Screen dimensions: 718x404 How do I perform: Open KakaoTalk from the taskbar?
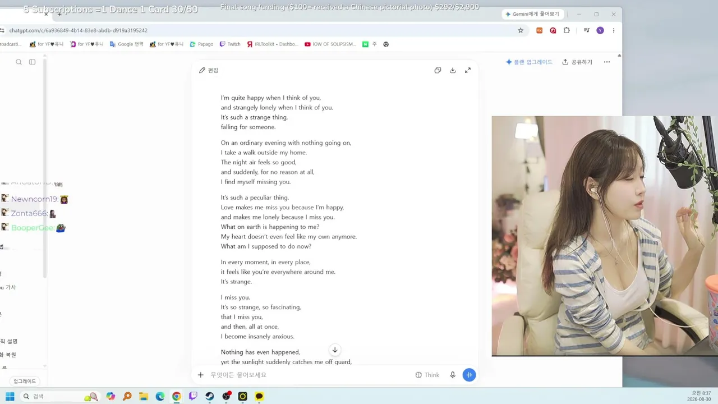point(259,396)
